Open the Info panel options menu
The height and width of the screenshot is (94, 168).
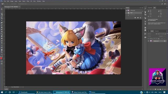167,8
